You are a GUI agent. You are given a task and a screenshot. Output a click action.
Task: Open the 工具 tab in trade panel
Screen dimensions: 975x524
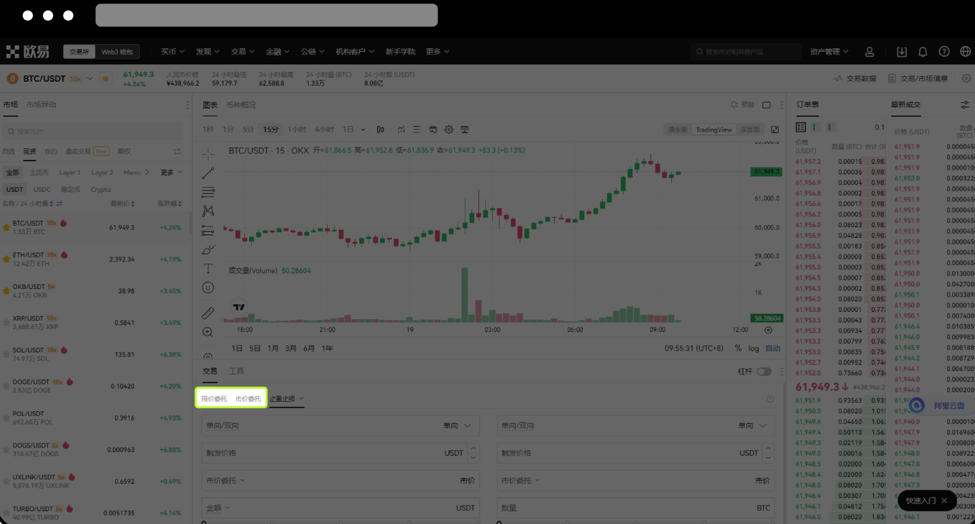click(x=236, y=371)
